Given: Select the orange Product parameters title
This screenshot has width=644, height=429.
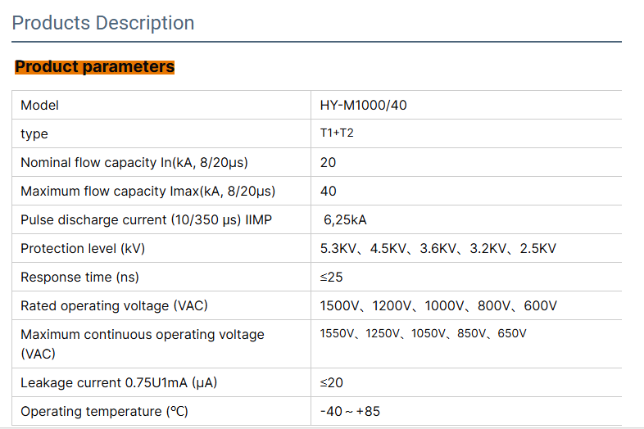Looking at the screenshot, I should pyautogui.click(x=95, y=67).
